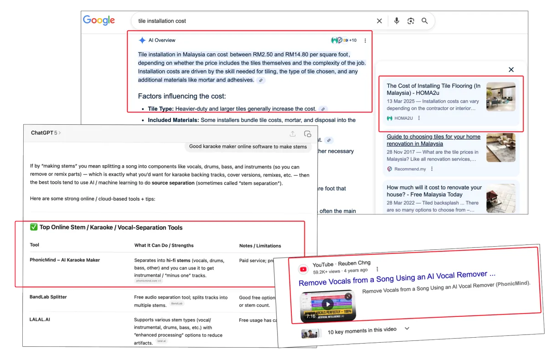Click 'Factors influencing the cost:' heading

pyautogui.click(x=182, y=96)
